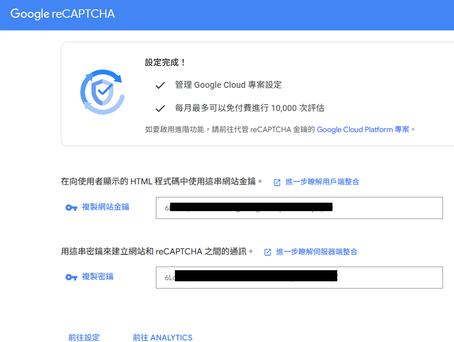Go to 前往 ANALYTICS

coord(162,337)
